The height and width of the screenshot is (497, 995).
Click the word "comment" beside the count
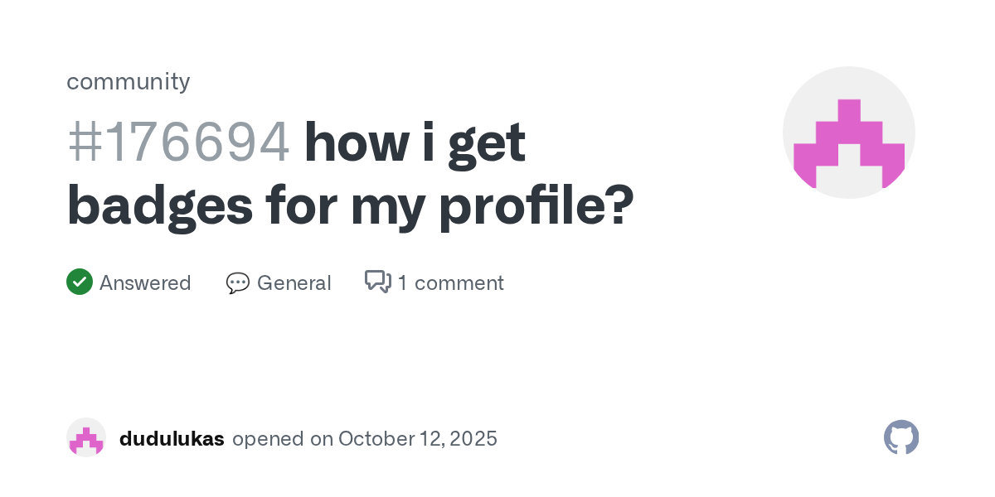pyautogui.click(x=459, y=283)
